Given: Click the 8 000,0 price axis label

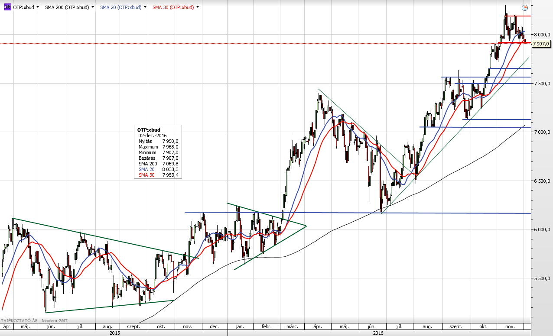Looking at the screenshot, I should 542,35.
